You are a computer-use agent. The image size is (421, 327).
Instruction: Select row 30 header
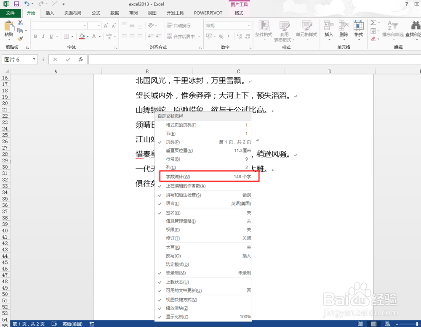[5, 167]
